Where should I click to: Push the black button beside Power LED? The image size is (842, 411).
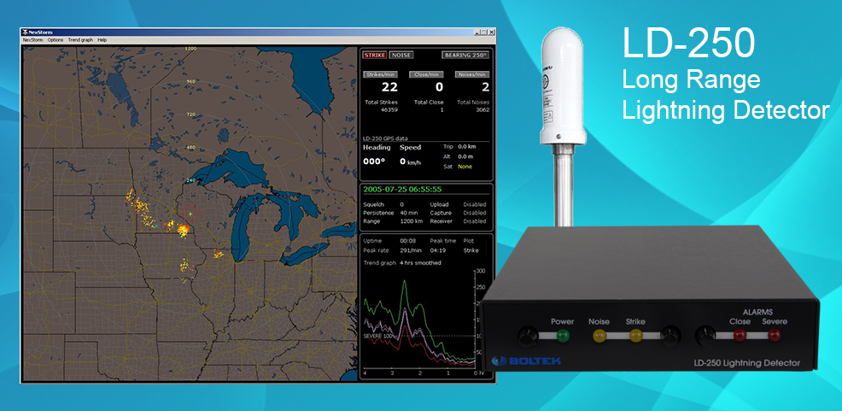[x=528, y=337]
